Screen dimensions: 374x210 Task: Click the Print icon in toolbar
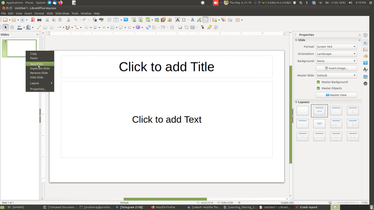point(39,20)
